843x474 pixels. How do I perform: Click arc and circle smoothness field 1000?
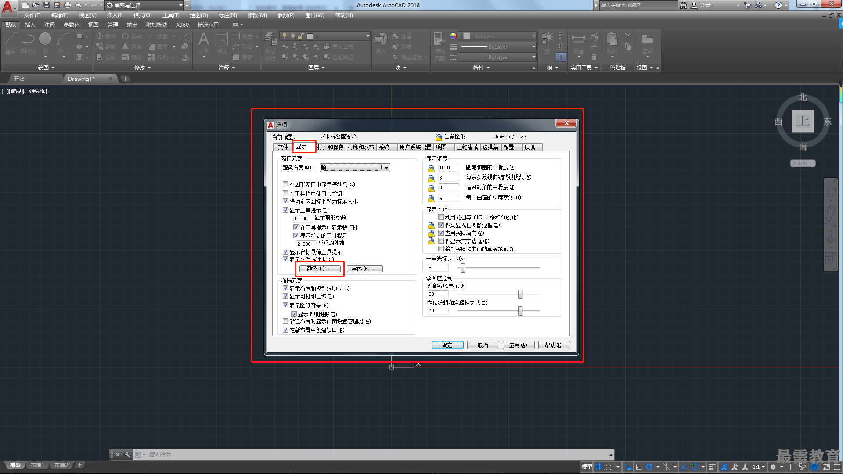pos(448,168)
